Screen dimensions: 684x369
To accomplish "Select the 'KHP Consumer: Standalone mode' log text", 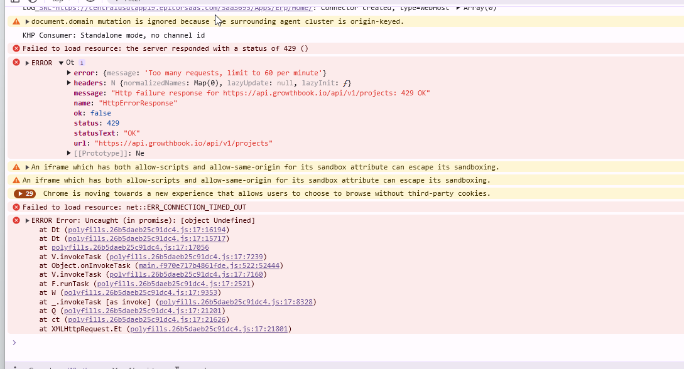I will click(x=114, y=35).
